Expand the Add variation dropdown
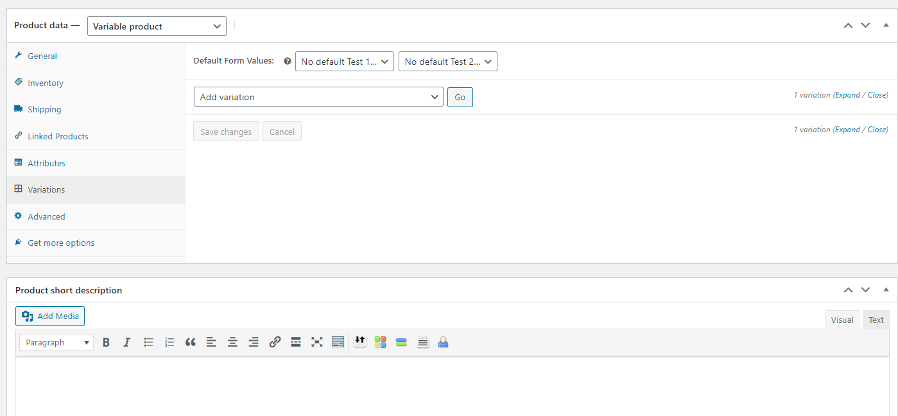This screenshot has height=416, width=898. point(318,97)
